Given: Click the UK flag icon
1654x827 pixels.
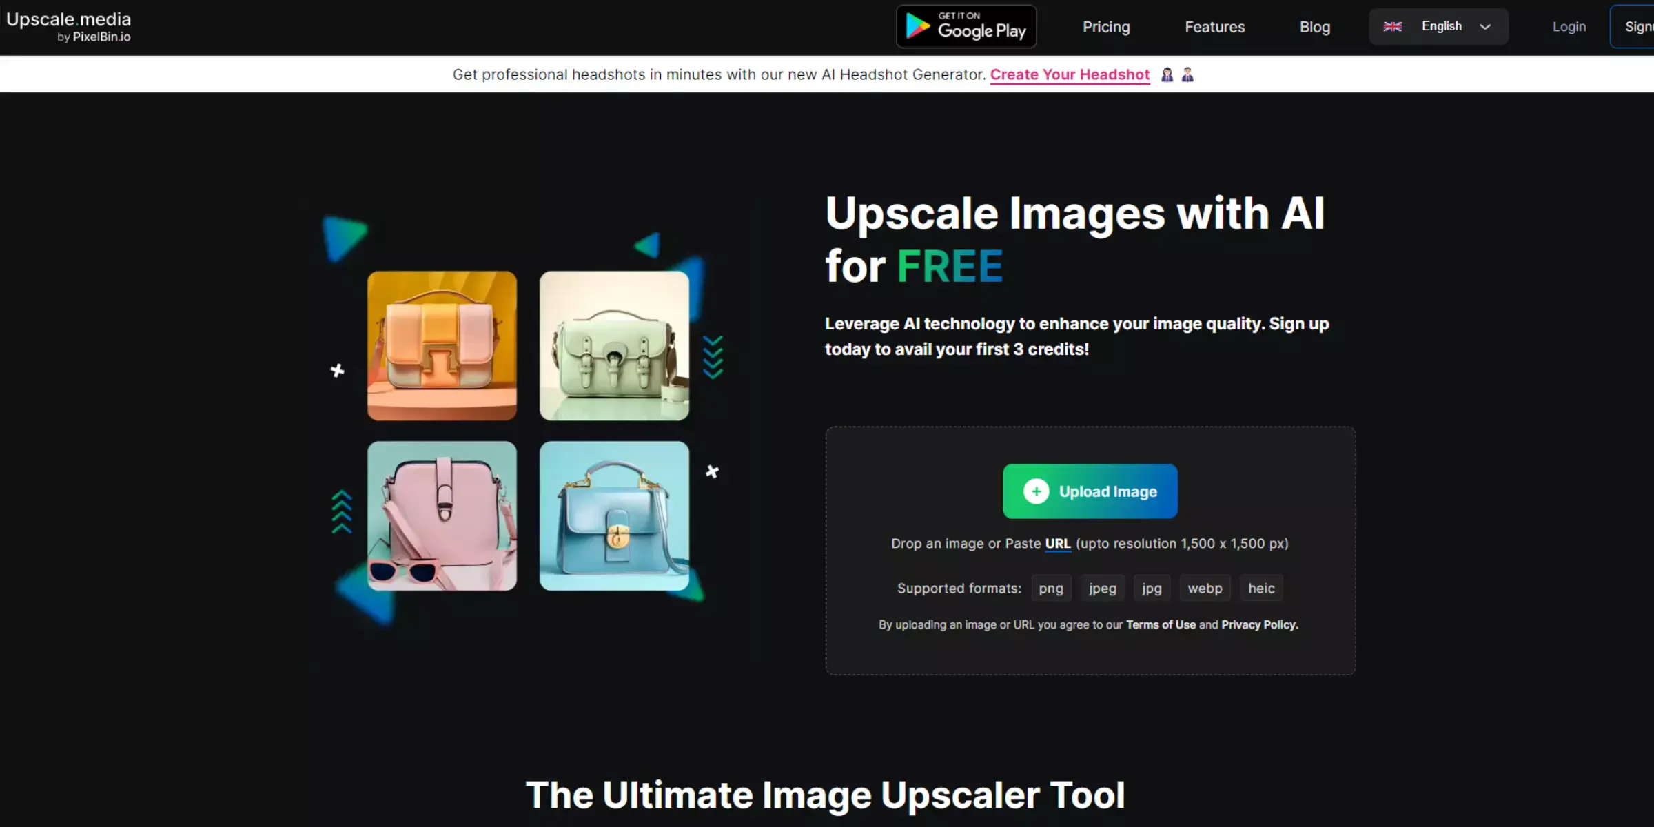Looking at the screenshot, I should [1393, 27].
